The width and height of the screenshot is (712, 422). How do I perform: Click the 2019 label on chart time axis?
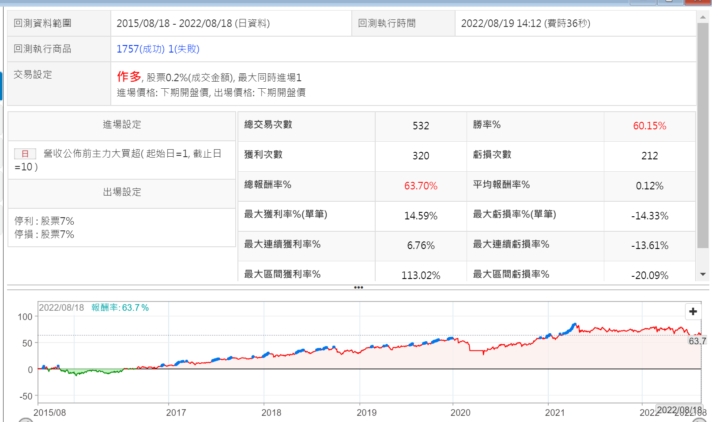[x=366, y=412]
